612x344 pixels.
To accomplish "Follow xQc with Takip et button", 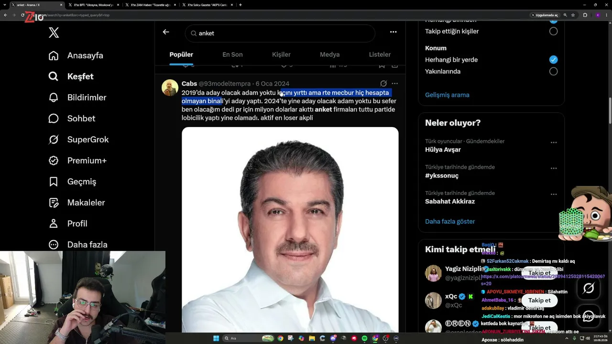I will coord(539,300).
